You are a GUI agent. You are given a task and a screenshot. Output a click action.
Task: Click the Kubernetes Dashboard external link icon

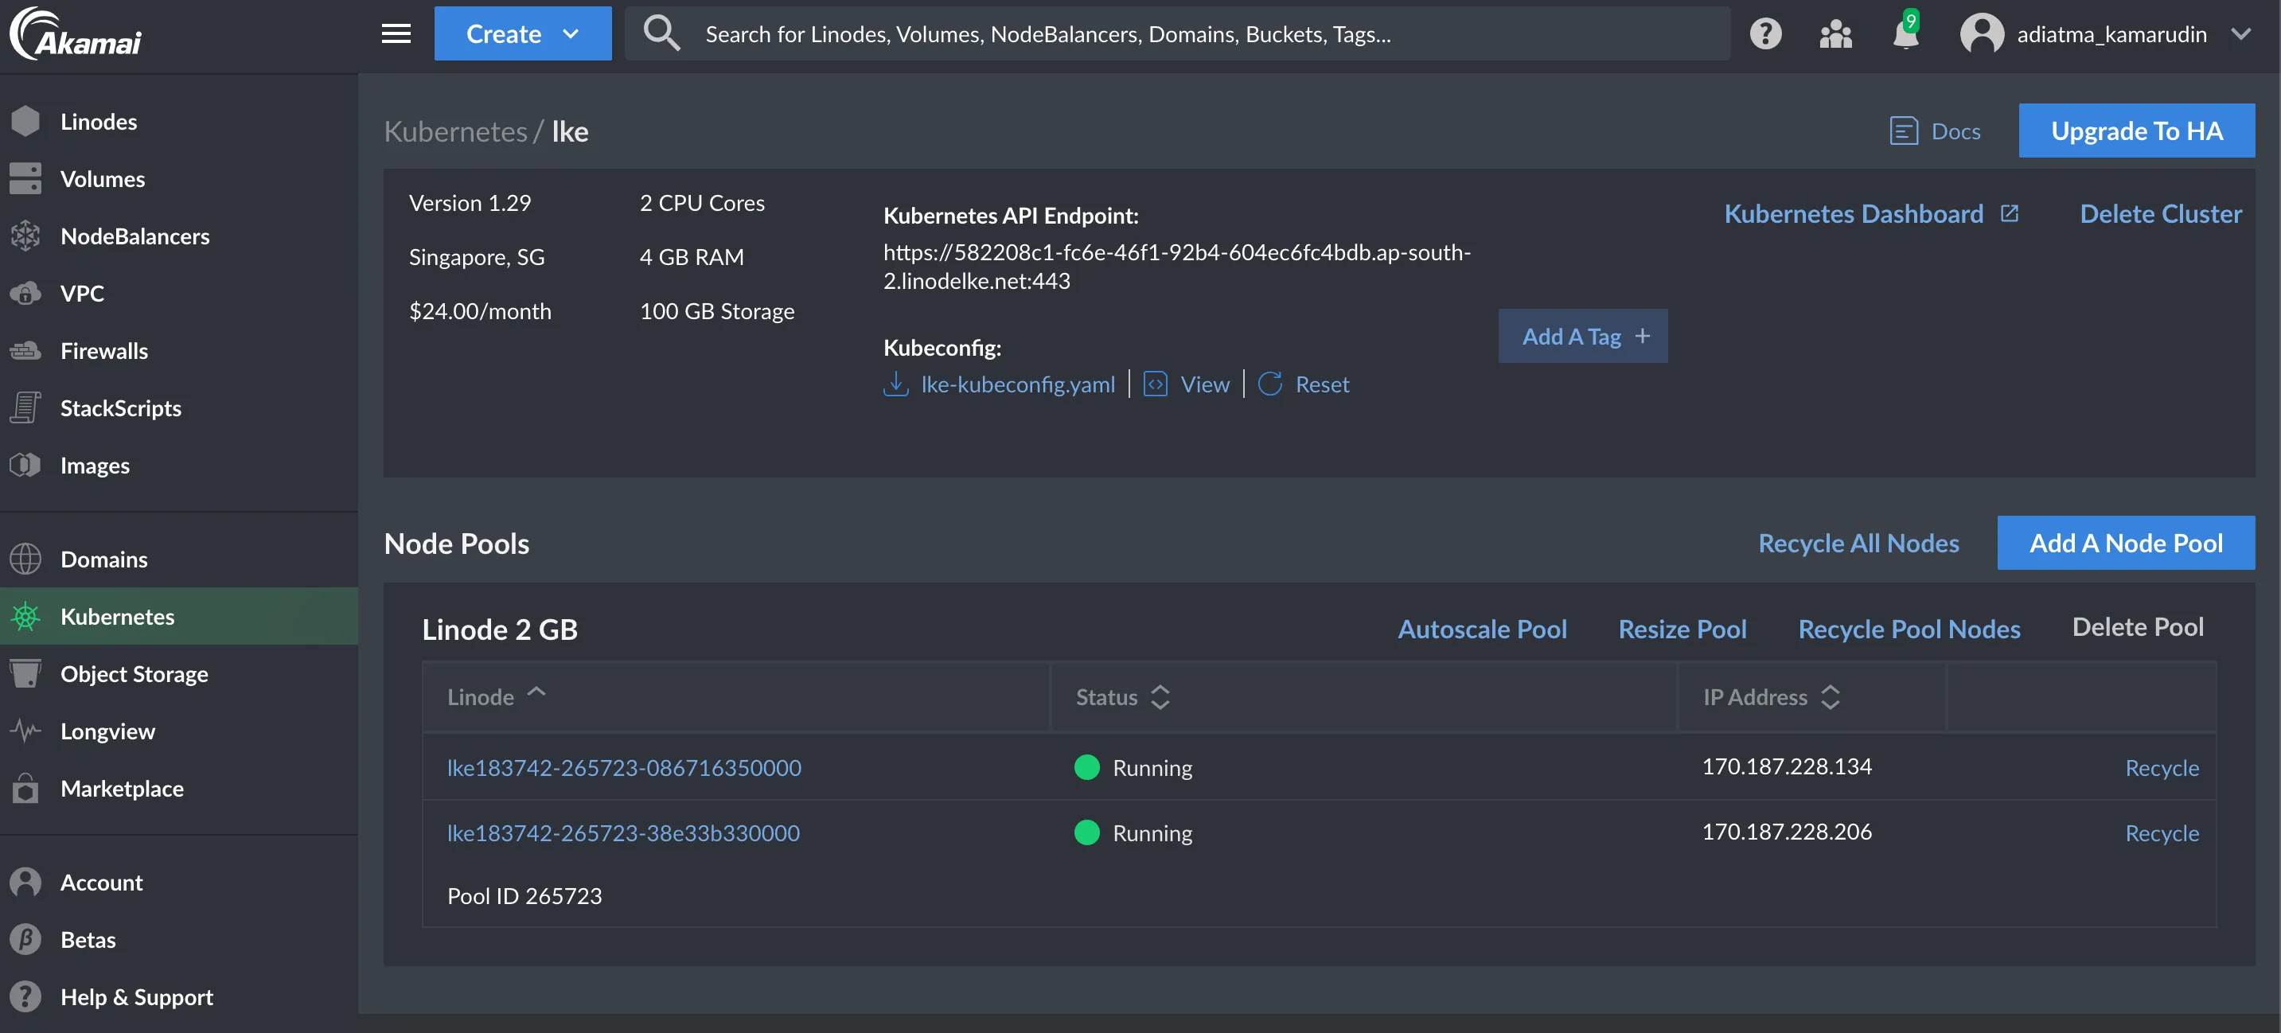(2009, 213)
